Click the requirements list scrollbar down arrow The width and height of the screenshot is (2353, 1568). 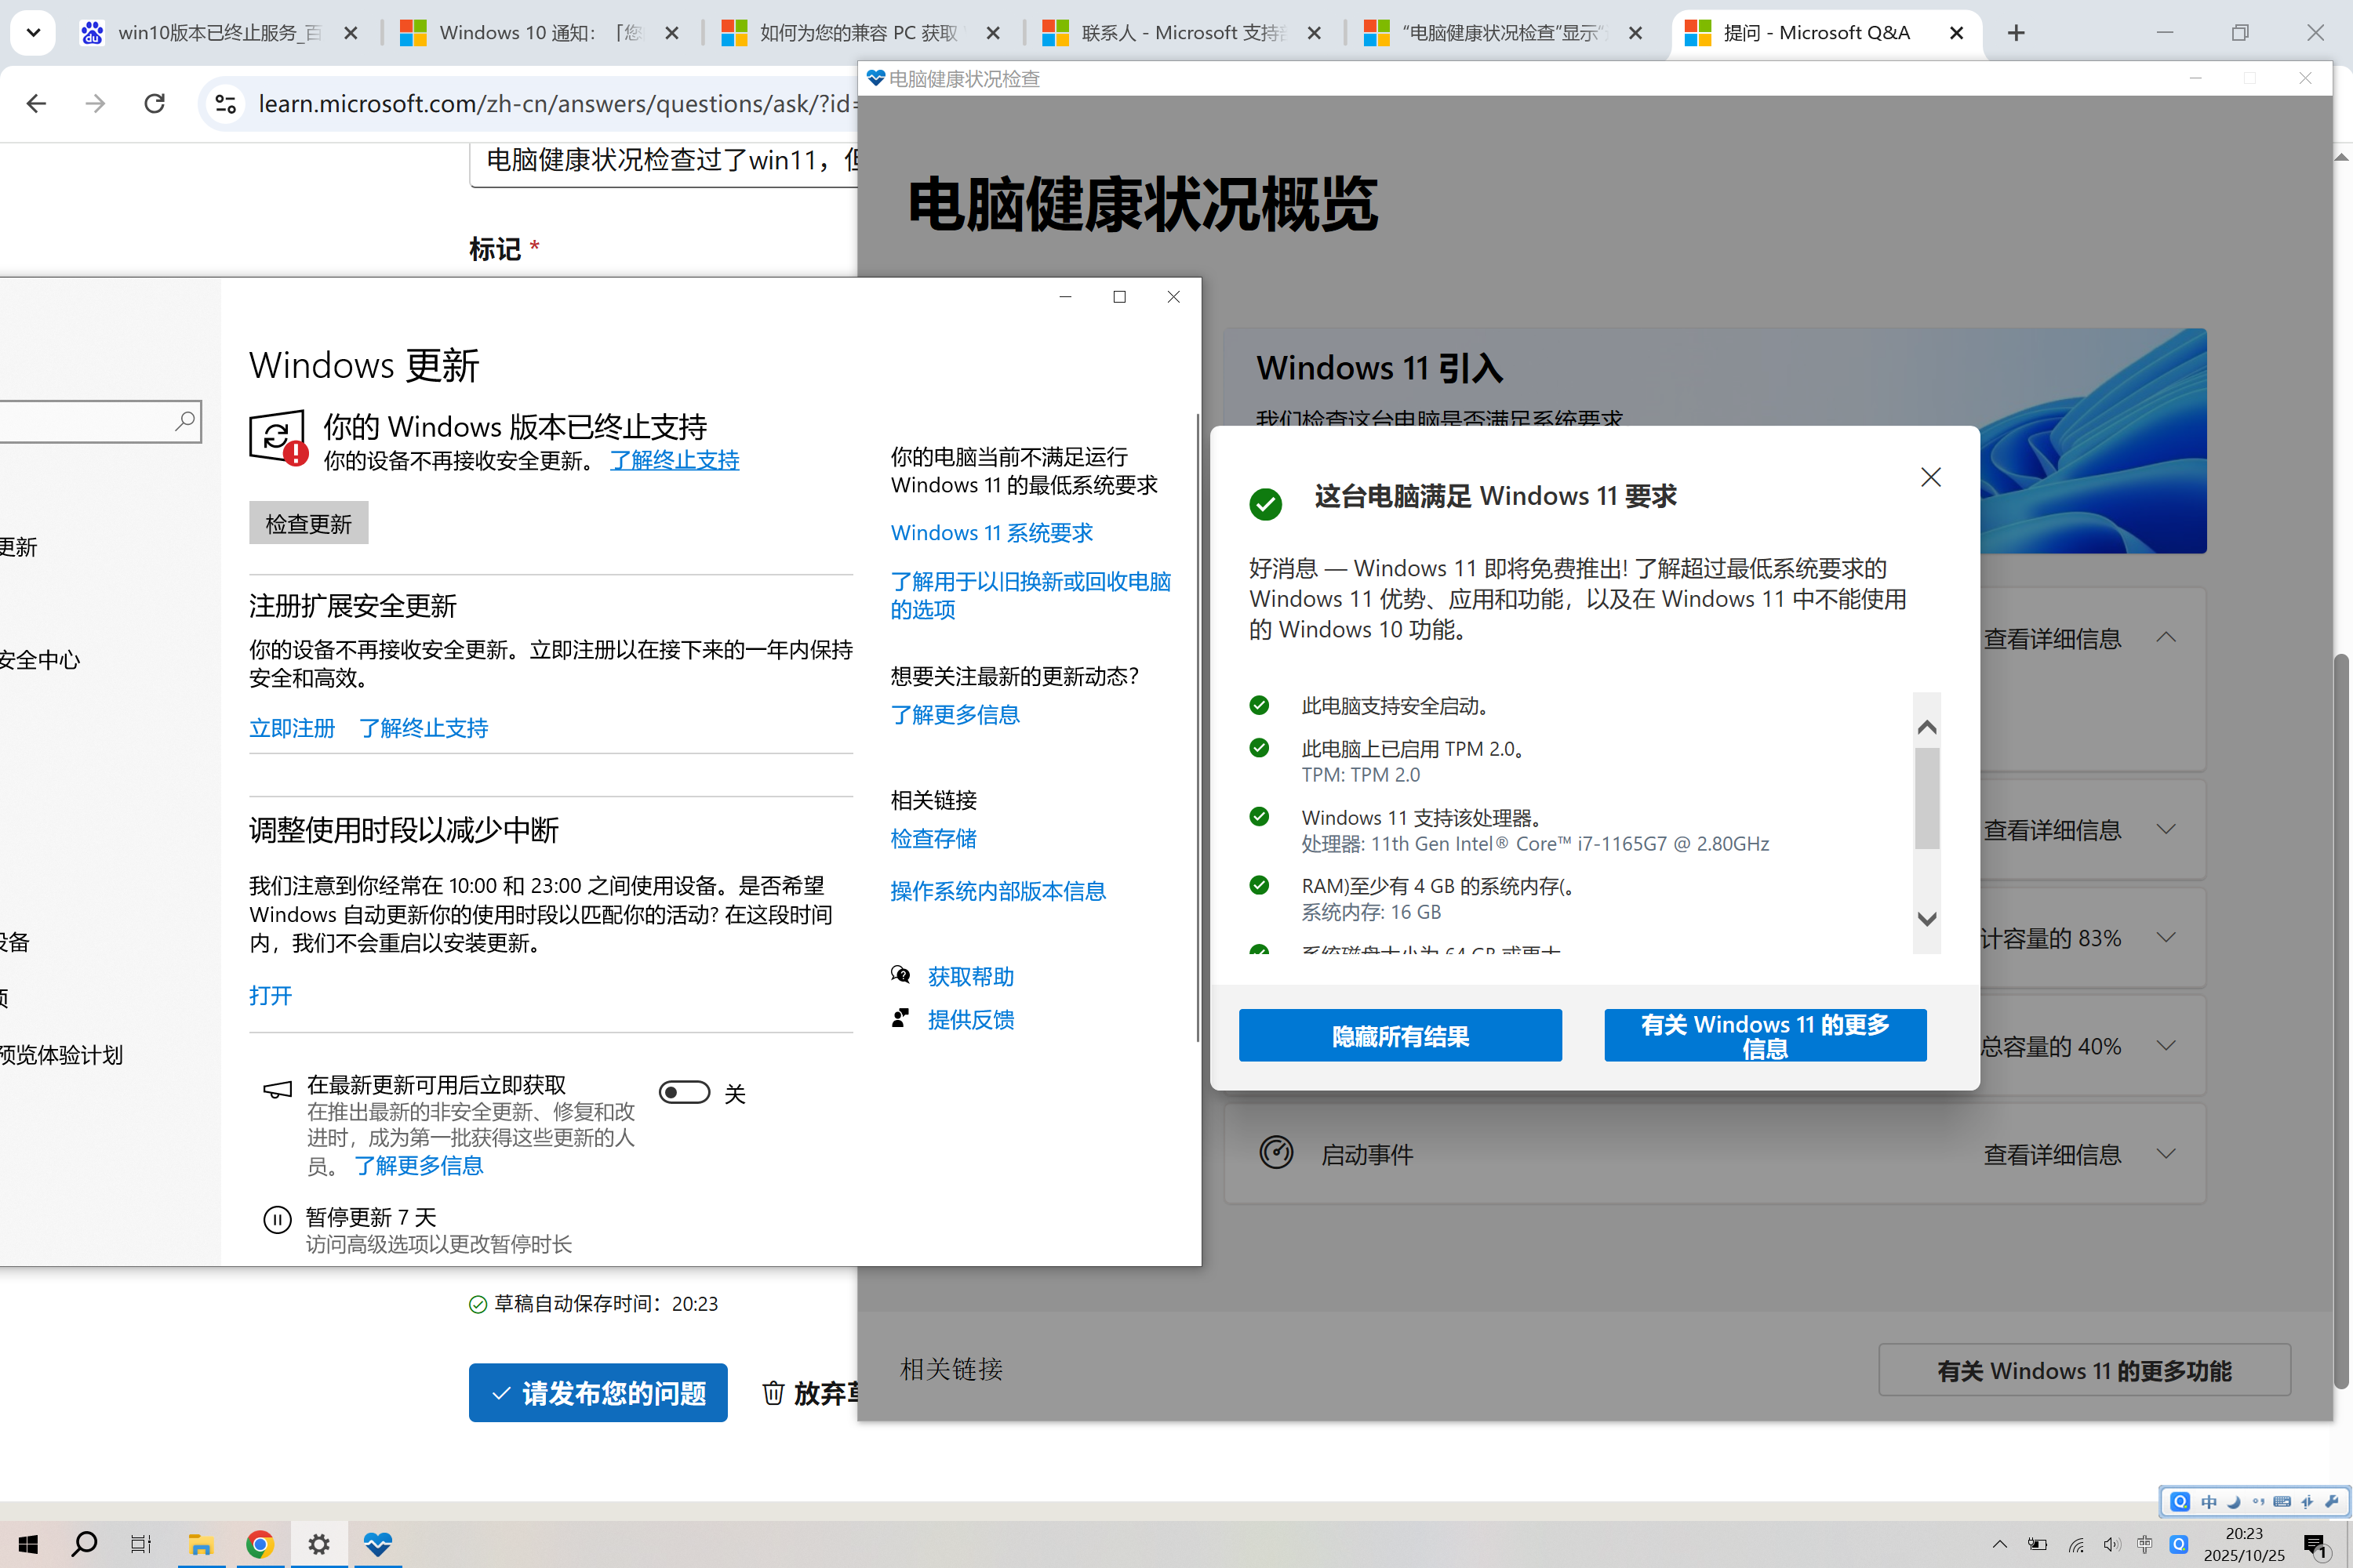1926,918
